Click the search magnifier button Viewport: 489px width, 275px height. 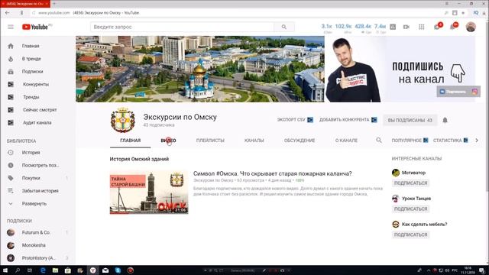[x=283, y=27]
